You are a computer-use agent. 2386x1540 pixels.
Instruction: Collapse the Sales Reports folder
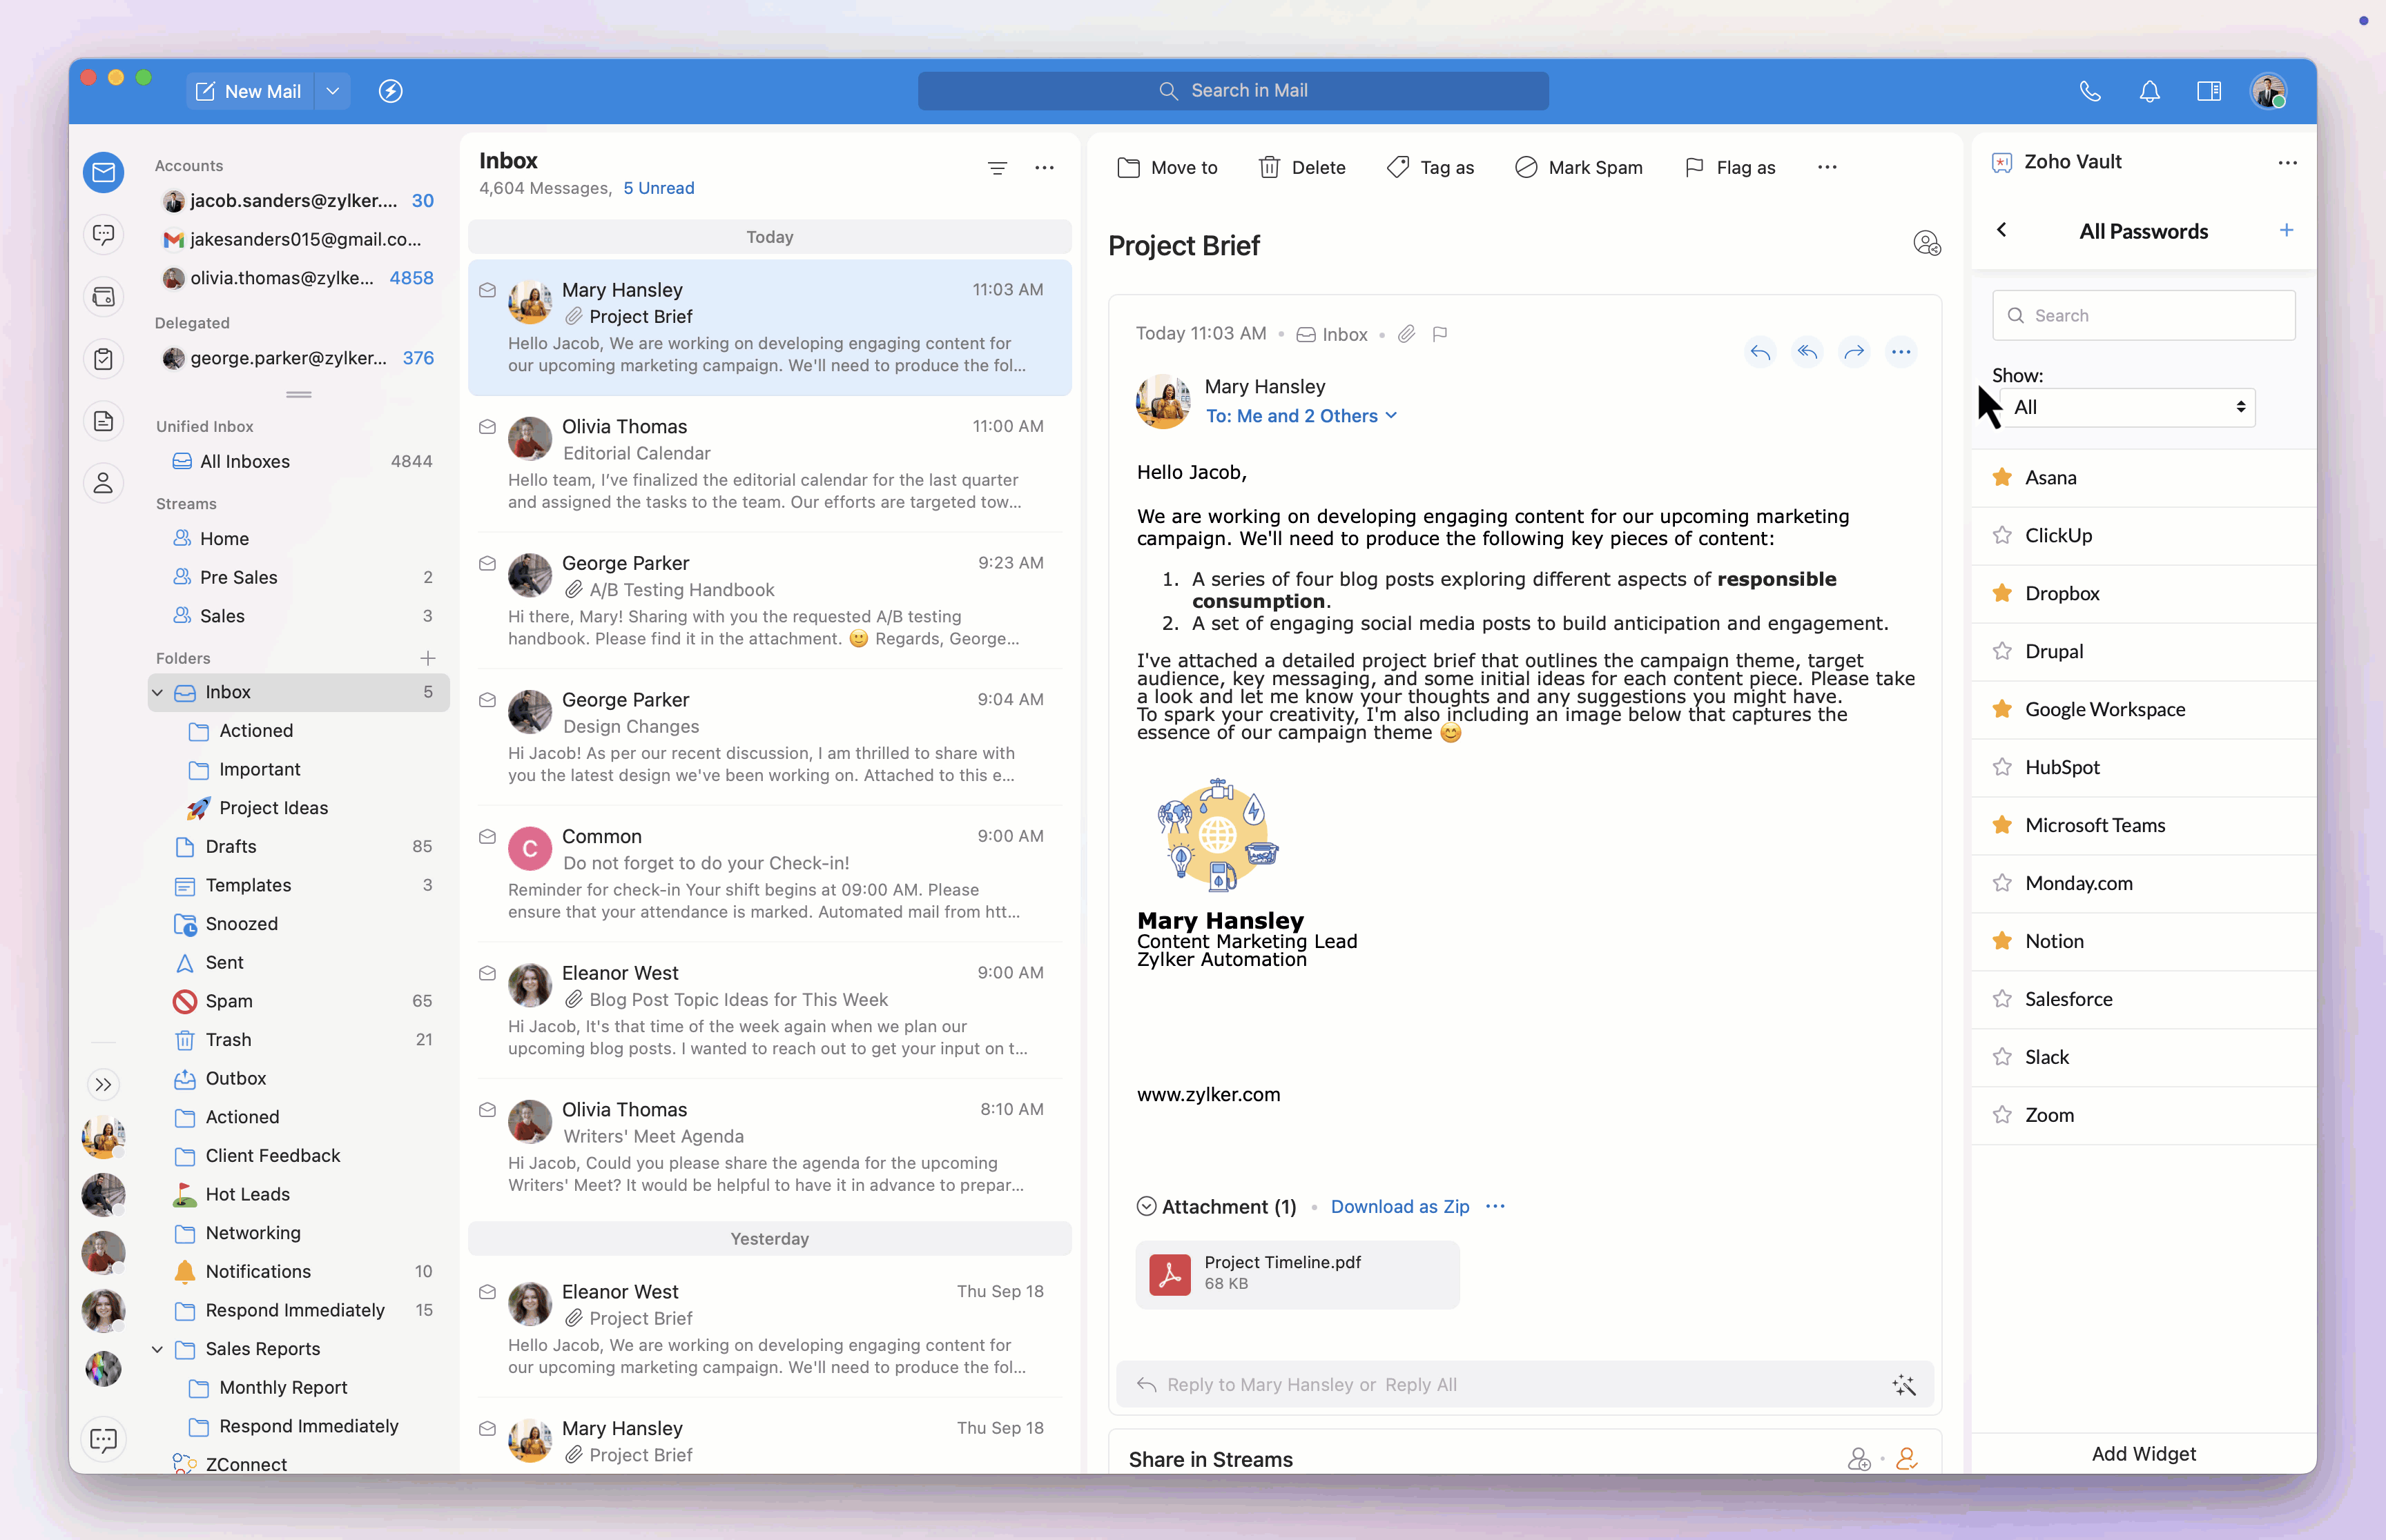click(157, 1349)
